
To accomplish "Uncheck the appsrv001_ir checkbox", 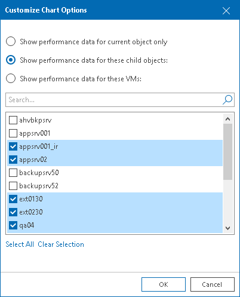I will click(x=13, y=146).
